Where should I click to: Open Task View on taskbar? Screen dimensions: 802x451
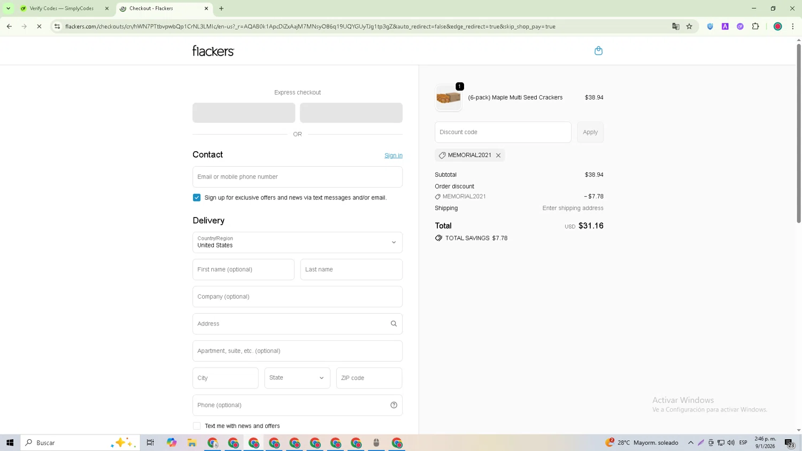(x=150, y=442)
